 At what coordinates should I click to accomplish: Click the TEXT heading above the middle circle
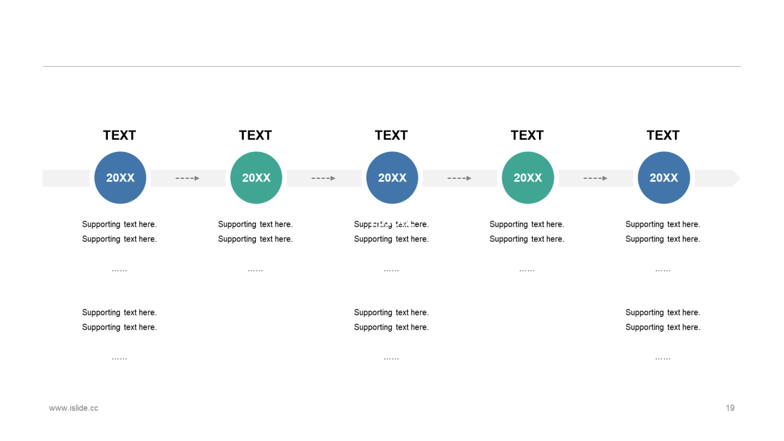pos(391,135)
